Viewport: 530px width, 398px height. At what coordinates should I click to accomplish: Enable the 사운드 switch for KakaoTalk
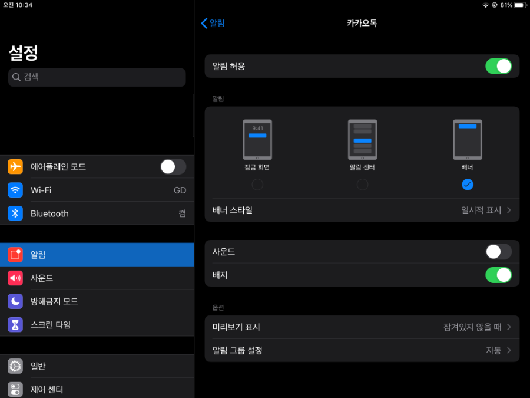click(498, 251)
